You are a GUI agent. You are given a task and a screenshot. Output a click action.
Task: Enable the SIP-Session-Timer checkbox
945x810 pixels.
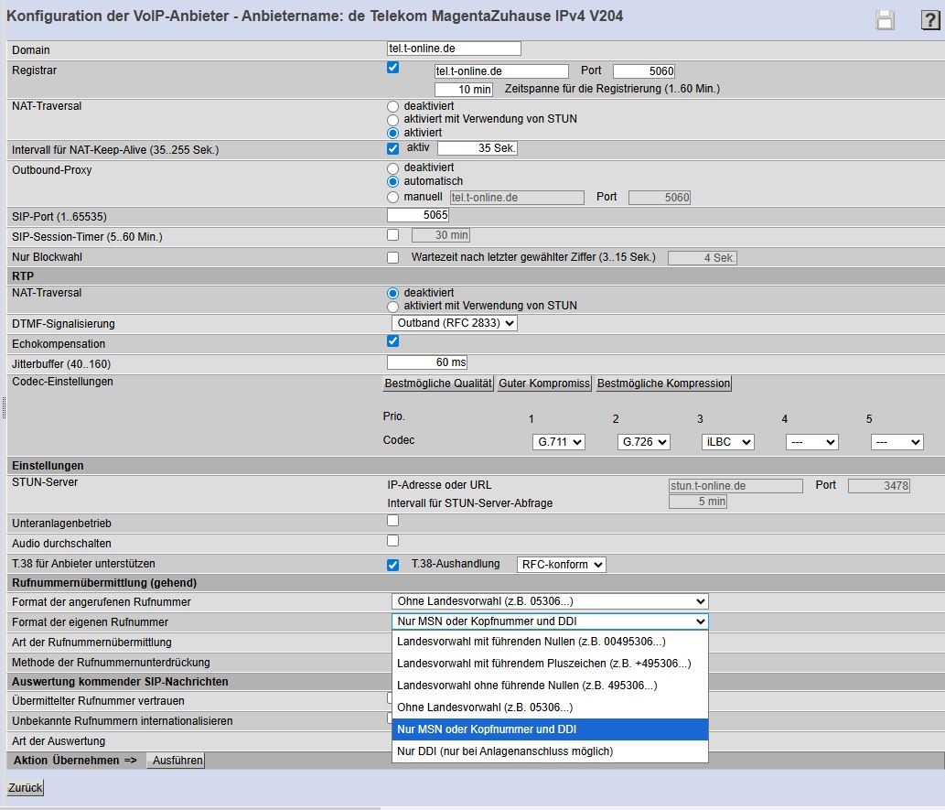393,235
